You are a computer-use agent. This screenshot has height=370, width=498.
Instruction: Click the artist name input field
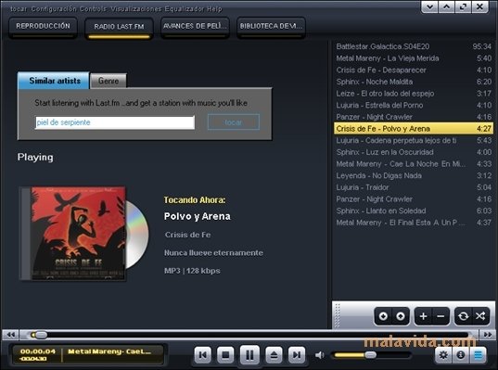click(x=115, y=122)
